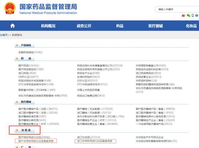The width and height of the screenshot is (199, 148).
Task: Open GMP认证(16877) link
Action: (x=28, y=77)
